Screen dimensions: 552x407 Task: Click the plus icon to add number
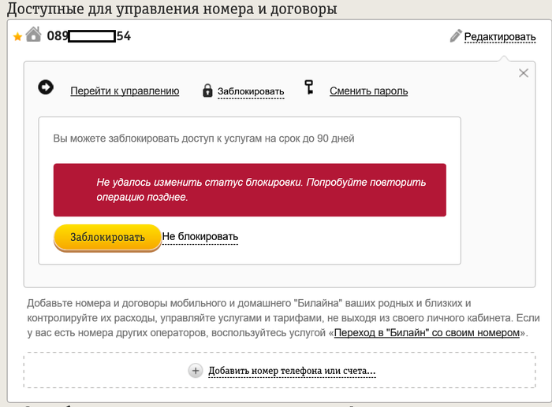pos(196,370)
